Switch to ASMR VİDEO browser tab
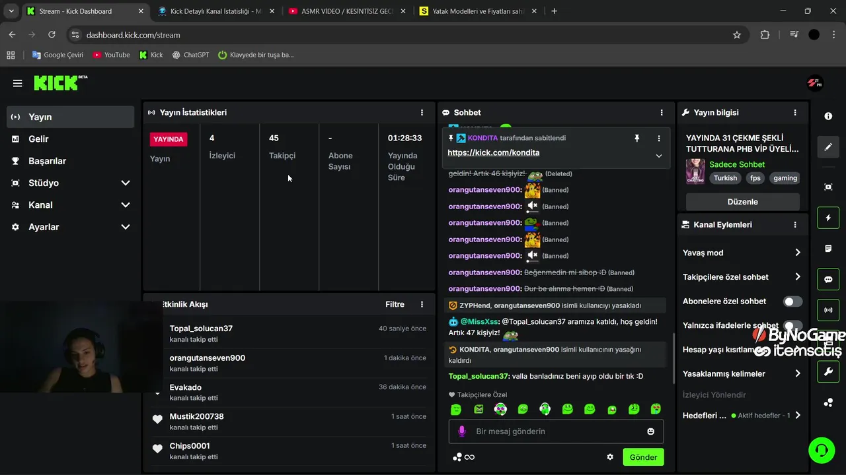The image size is (846, 475). [347, 11]
